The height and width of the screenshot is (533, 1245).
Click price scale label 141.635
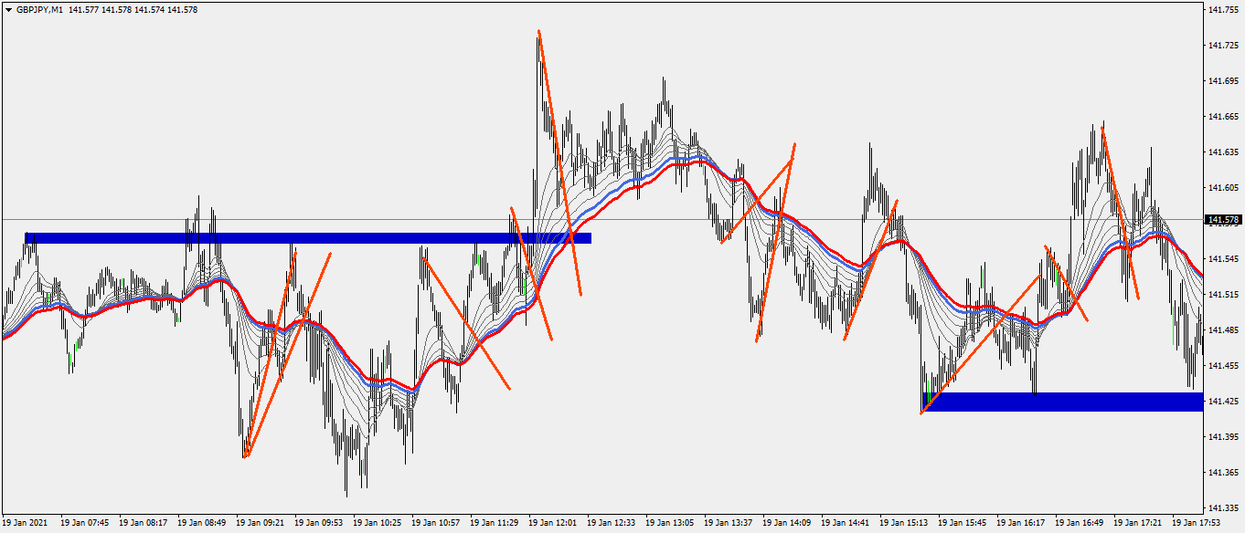[1223, 152]
